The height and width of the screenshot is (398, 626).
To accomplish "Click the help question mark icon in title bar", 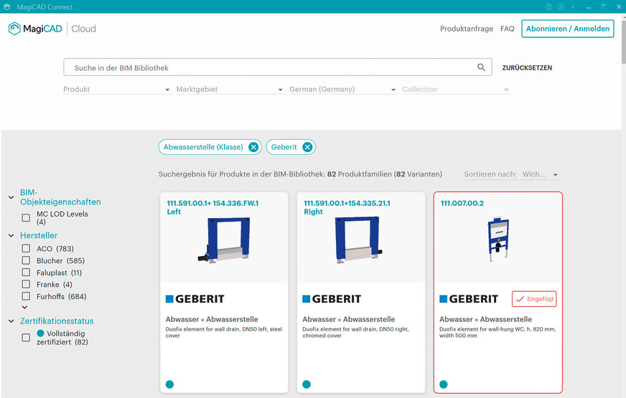I will point(548,6).
